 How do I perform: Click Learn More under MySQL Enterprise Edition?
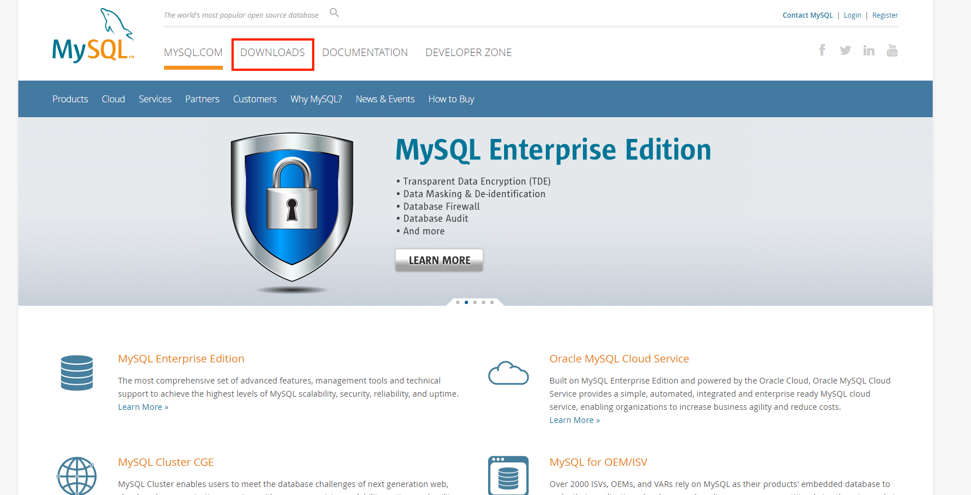pyautogui.click(x=143, y=407)
